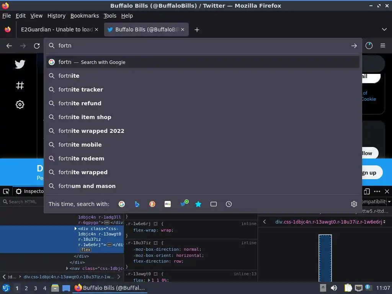
Task: Choose 'fortn — Search with Google' suggestion
Action: coord(203,62)
